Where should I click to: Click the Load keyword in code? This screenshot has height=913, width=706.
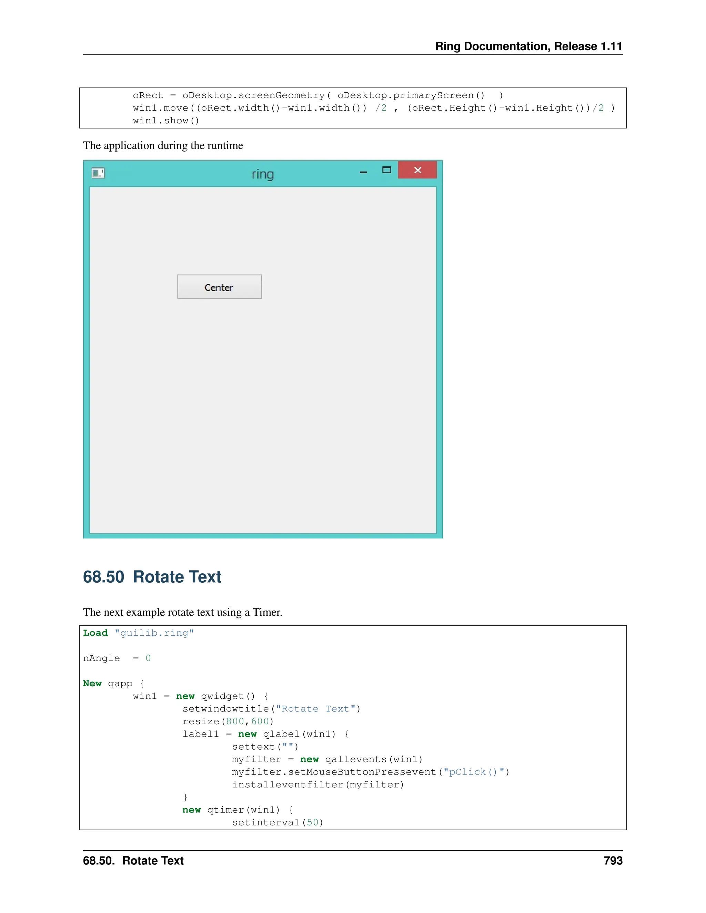click(x=95, y=633)
